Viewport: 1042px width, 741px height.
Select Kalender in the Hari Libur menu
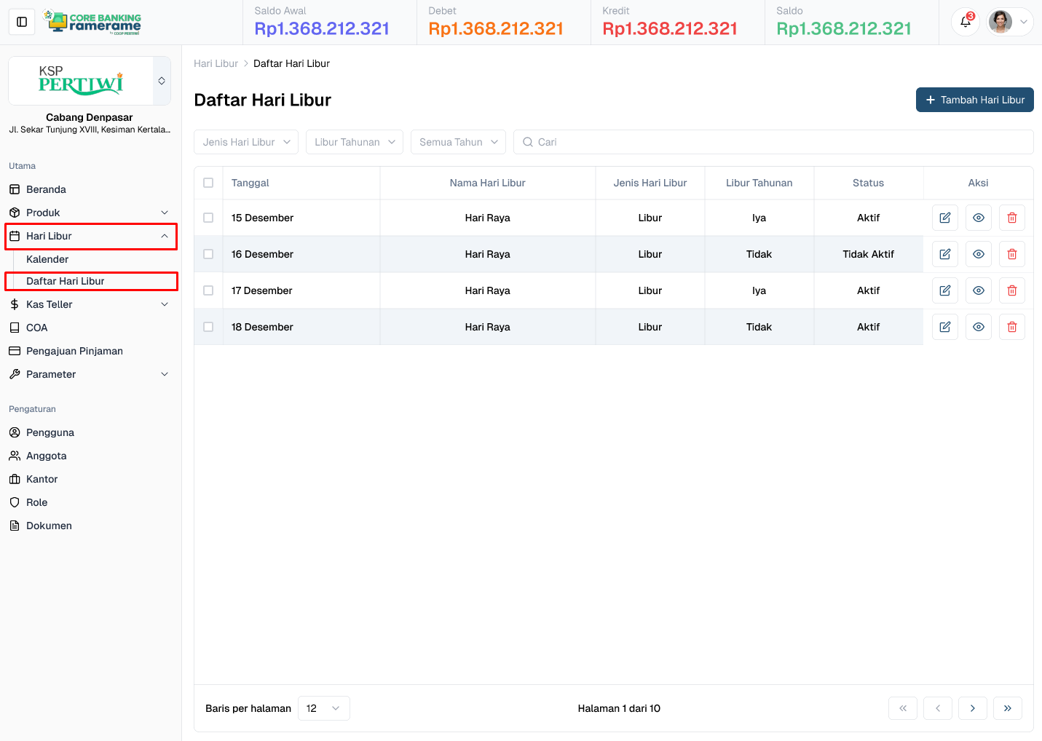coord(47,259)
